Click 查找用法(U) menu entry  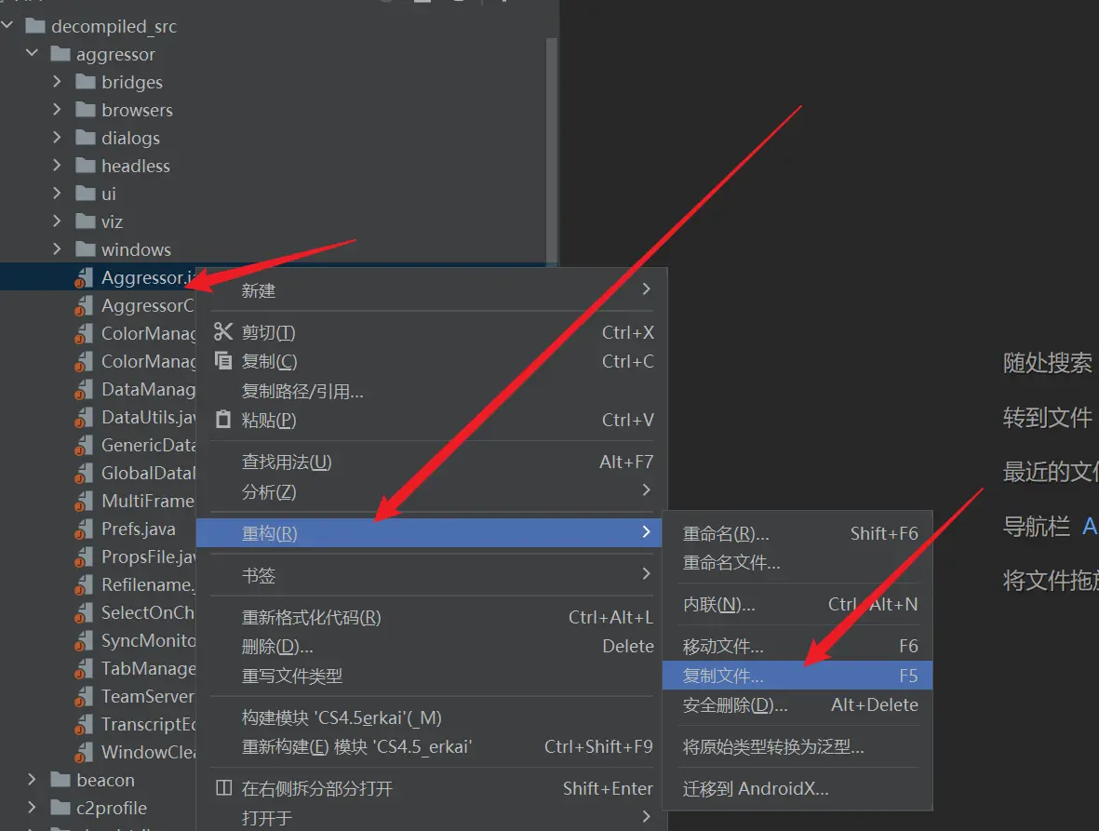(287, 462)
